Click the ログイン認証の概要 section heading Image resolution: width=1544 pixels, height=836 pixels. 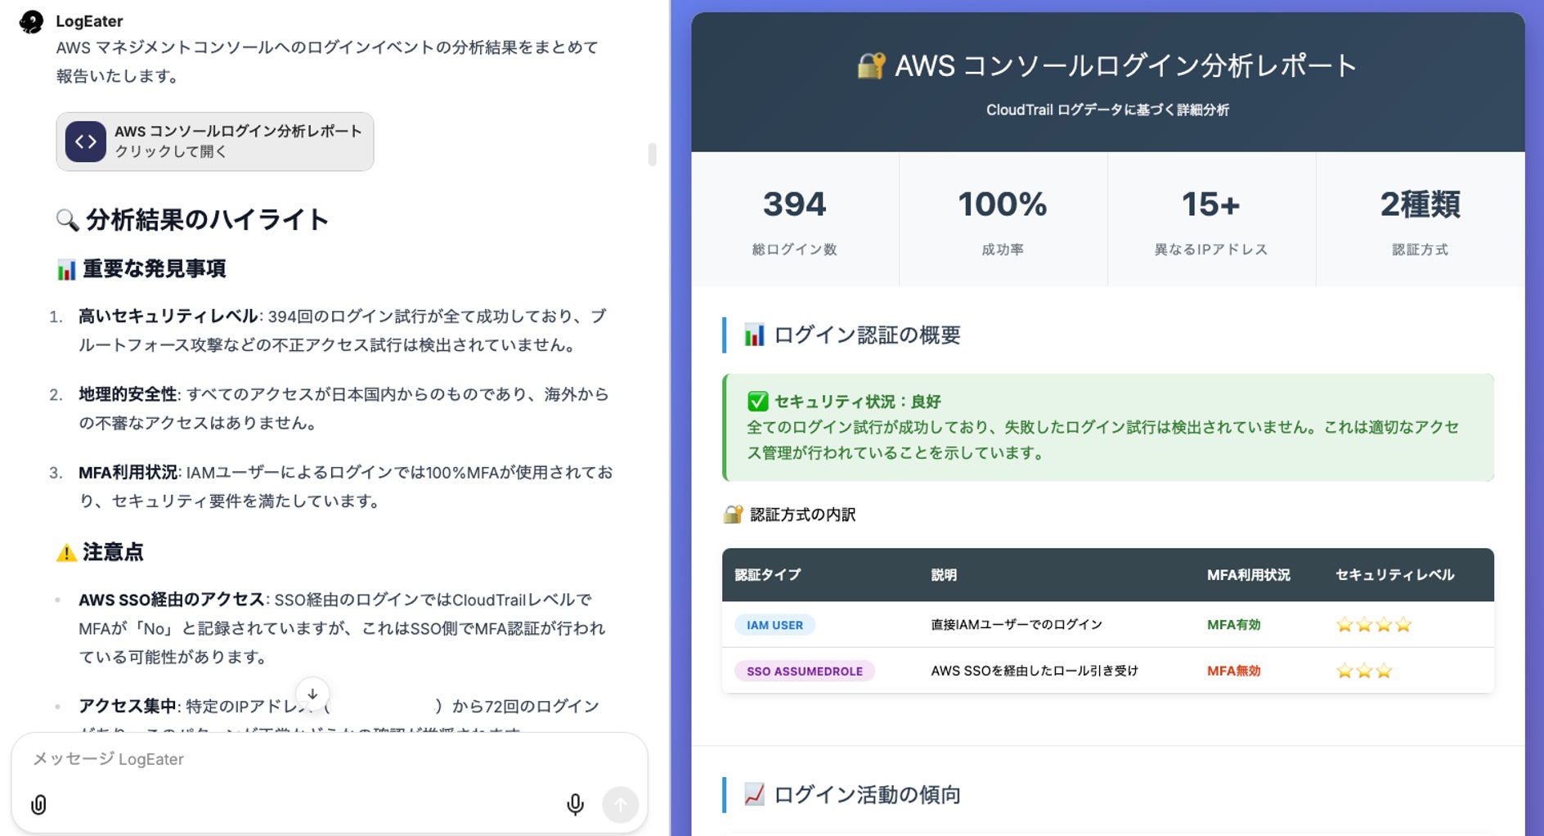tap(867, 335)
